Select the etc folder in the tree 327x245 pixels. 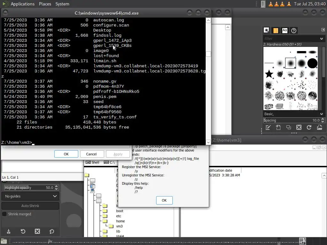tap(118, 216)
